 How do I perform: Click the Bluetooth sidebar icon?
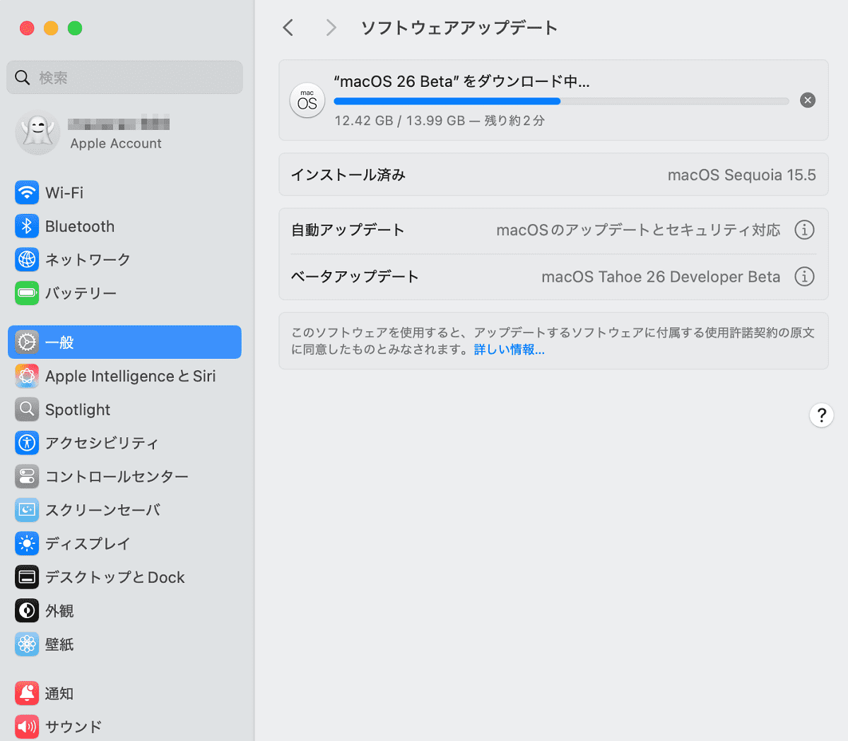[27, 226]
